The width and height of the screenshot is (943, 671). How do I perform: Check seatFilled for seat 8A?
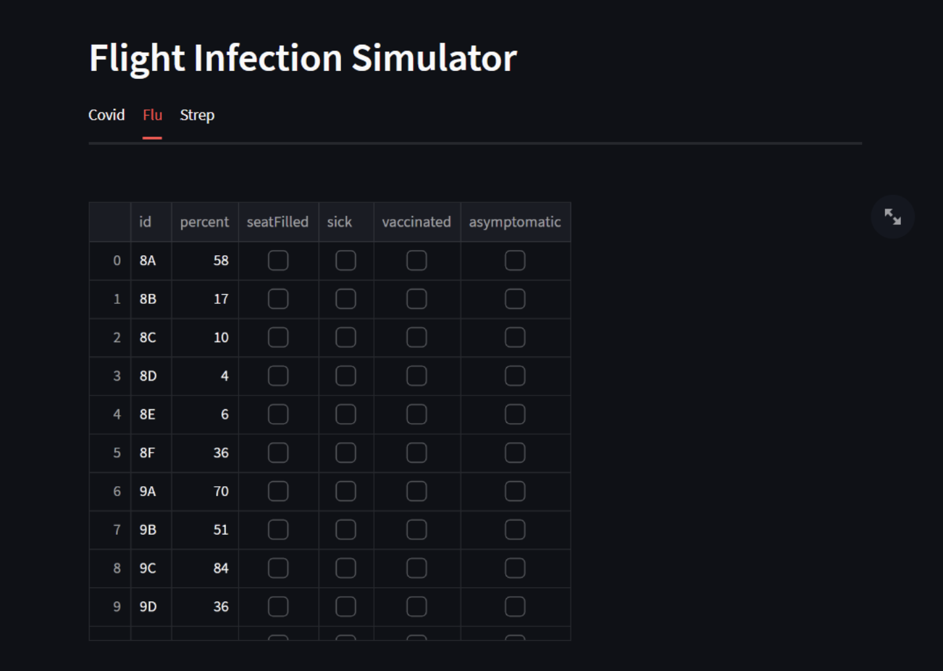278,261
